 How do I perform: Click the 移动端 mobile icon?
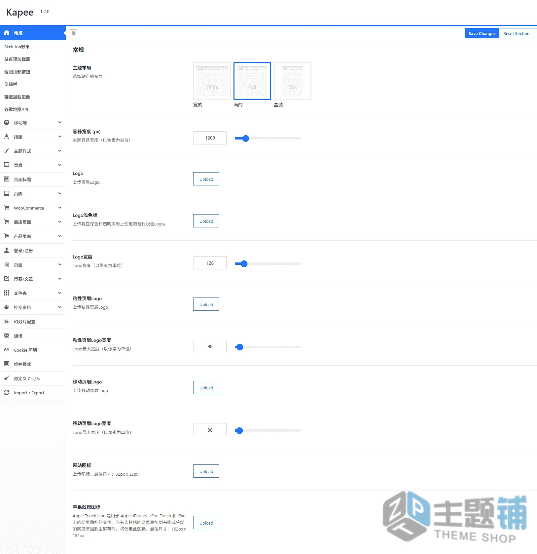[x=7, y=122]
